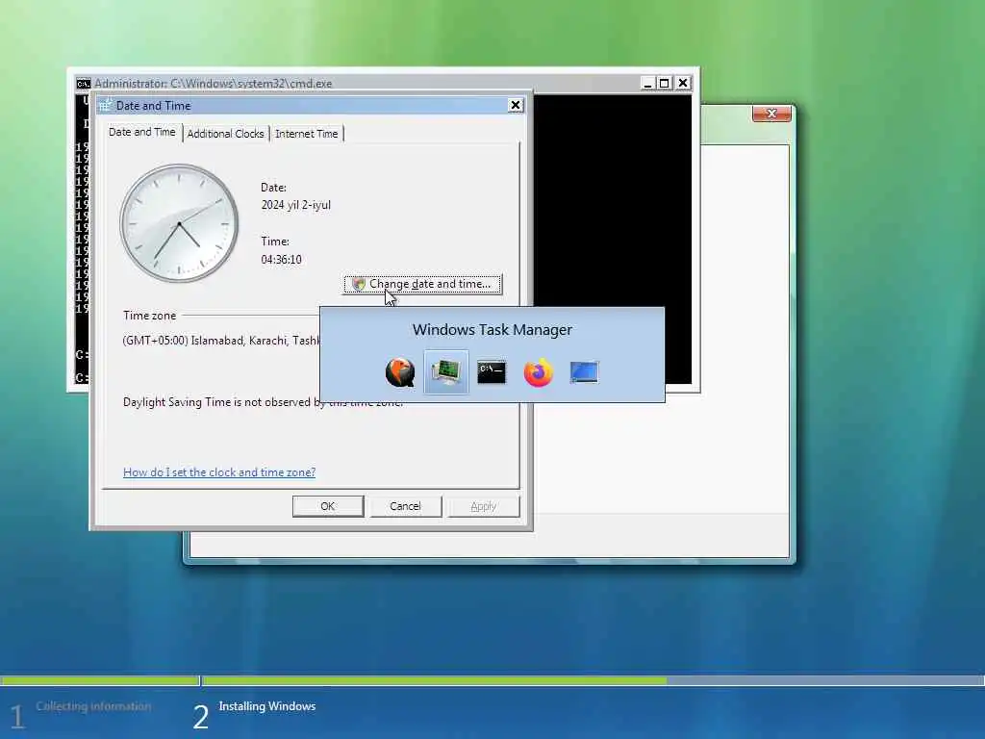Click 'Installing Windows' step label
The width and height of the screenshot is (985, 739).
[267, 706]
